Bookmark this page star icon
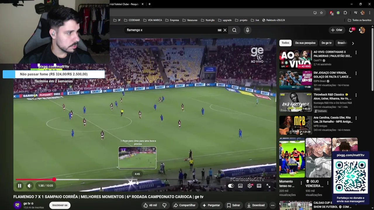 pos(321,13)
